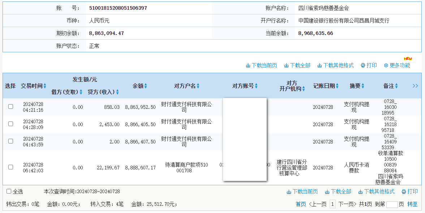Image resolution: width=425 pixels, height=213 pixels.
Task: Click the bottom 下载当前页 link
Action: coord(302,192)
